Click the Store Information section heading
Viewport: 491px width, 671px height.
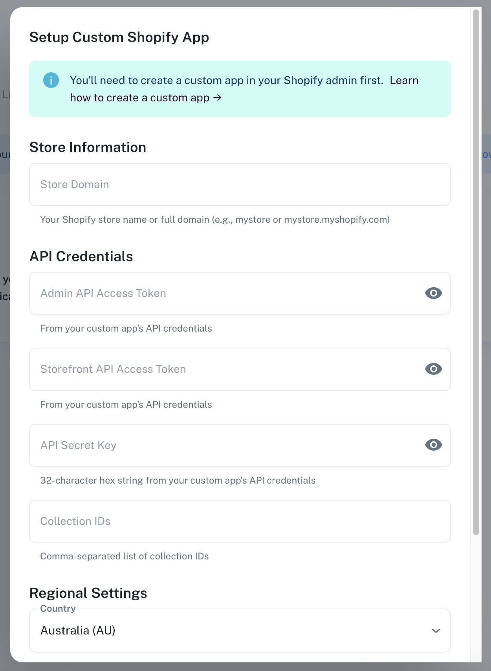click(88, 147)
